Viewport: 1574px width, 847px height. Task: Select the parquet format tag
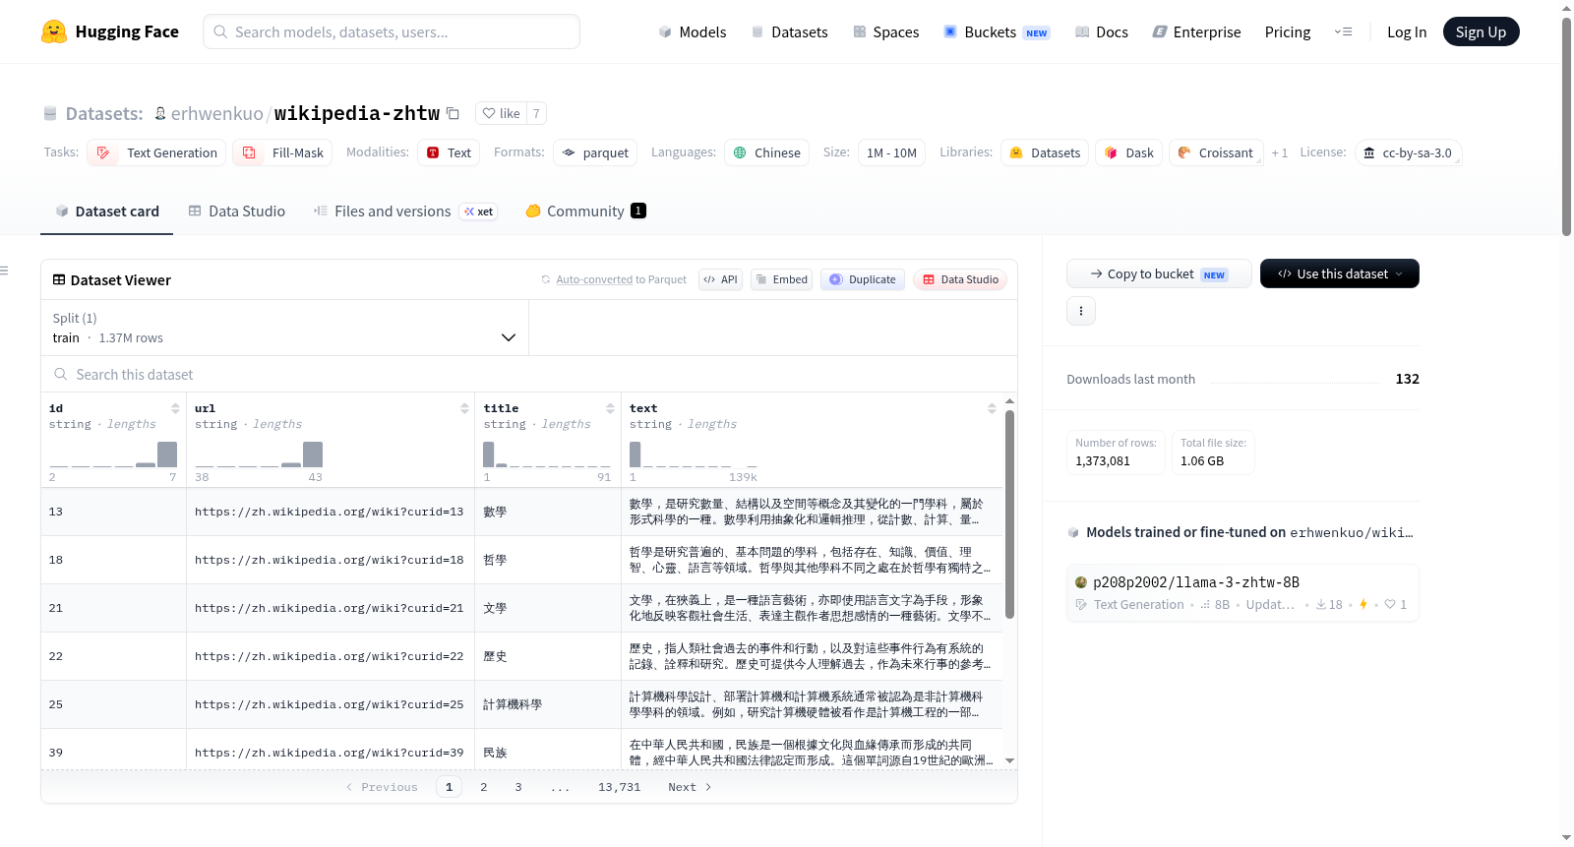(x=595, y=152)
